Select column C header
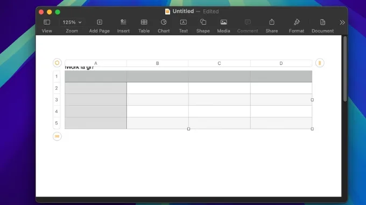 pyautogui.click(x=220, y=63)
